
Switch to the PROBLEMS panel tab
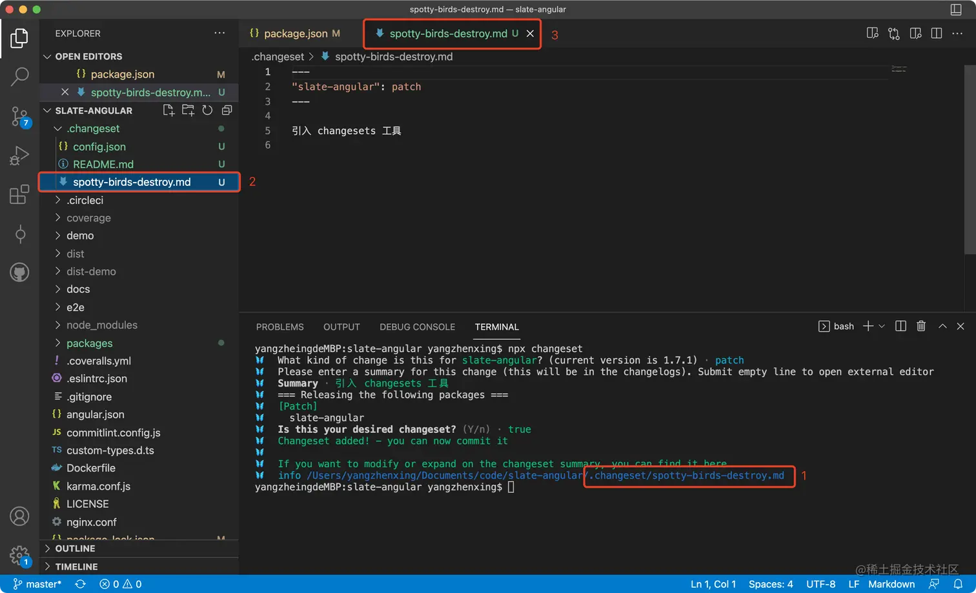point(280,327)
